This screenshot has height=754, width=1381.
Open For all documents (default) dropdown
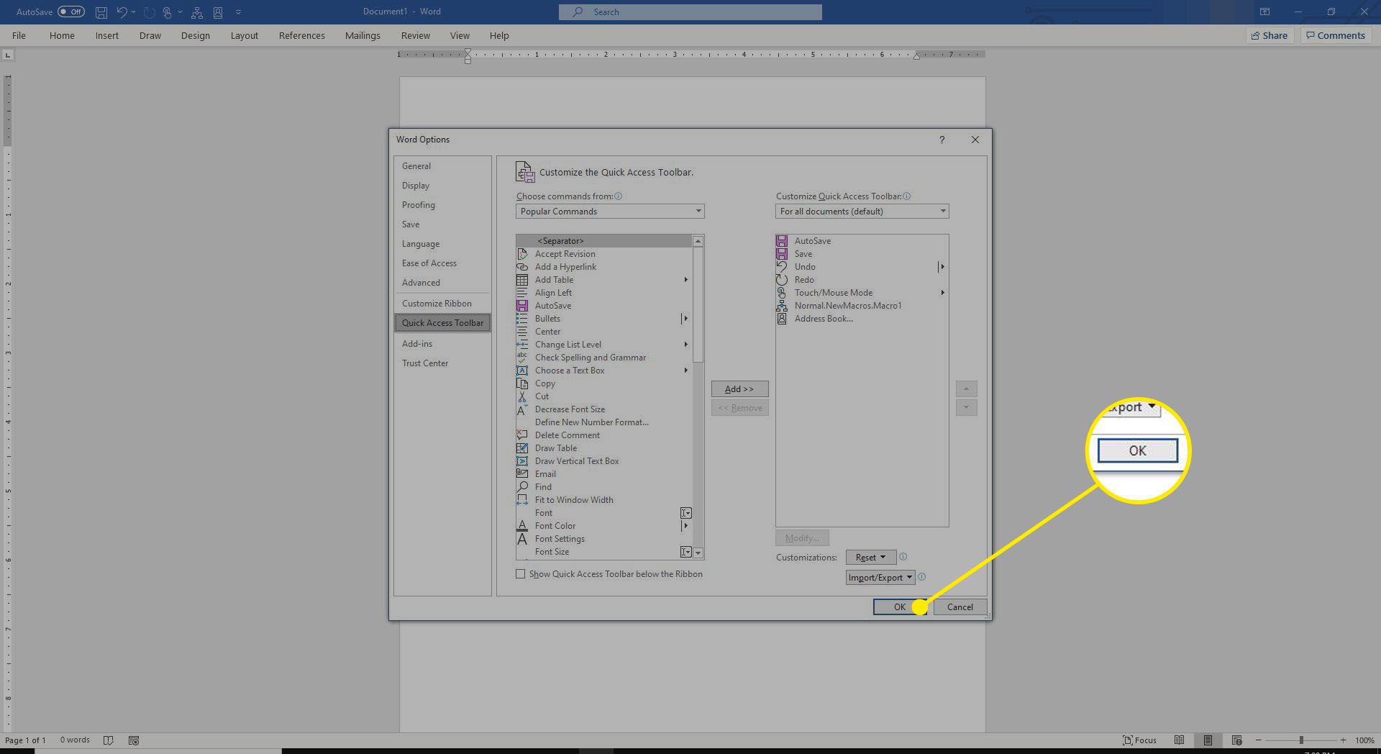click(862, 212)
